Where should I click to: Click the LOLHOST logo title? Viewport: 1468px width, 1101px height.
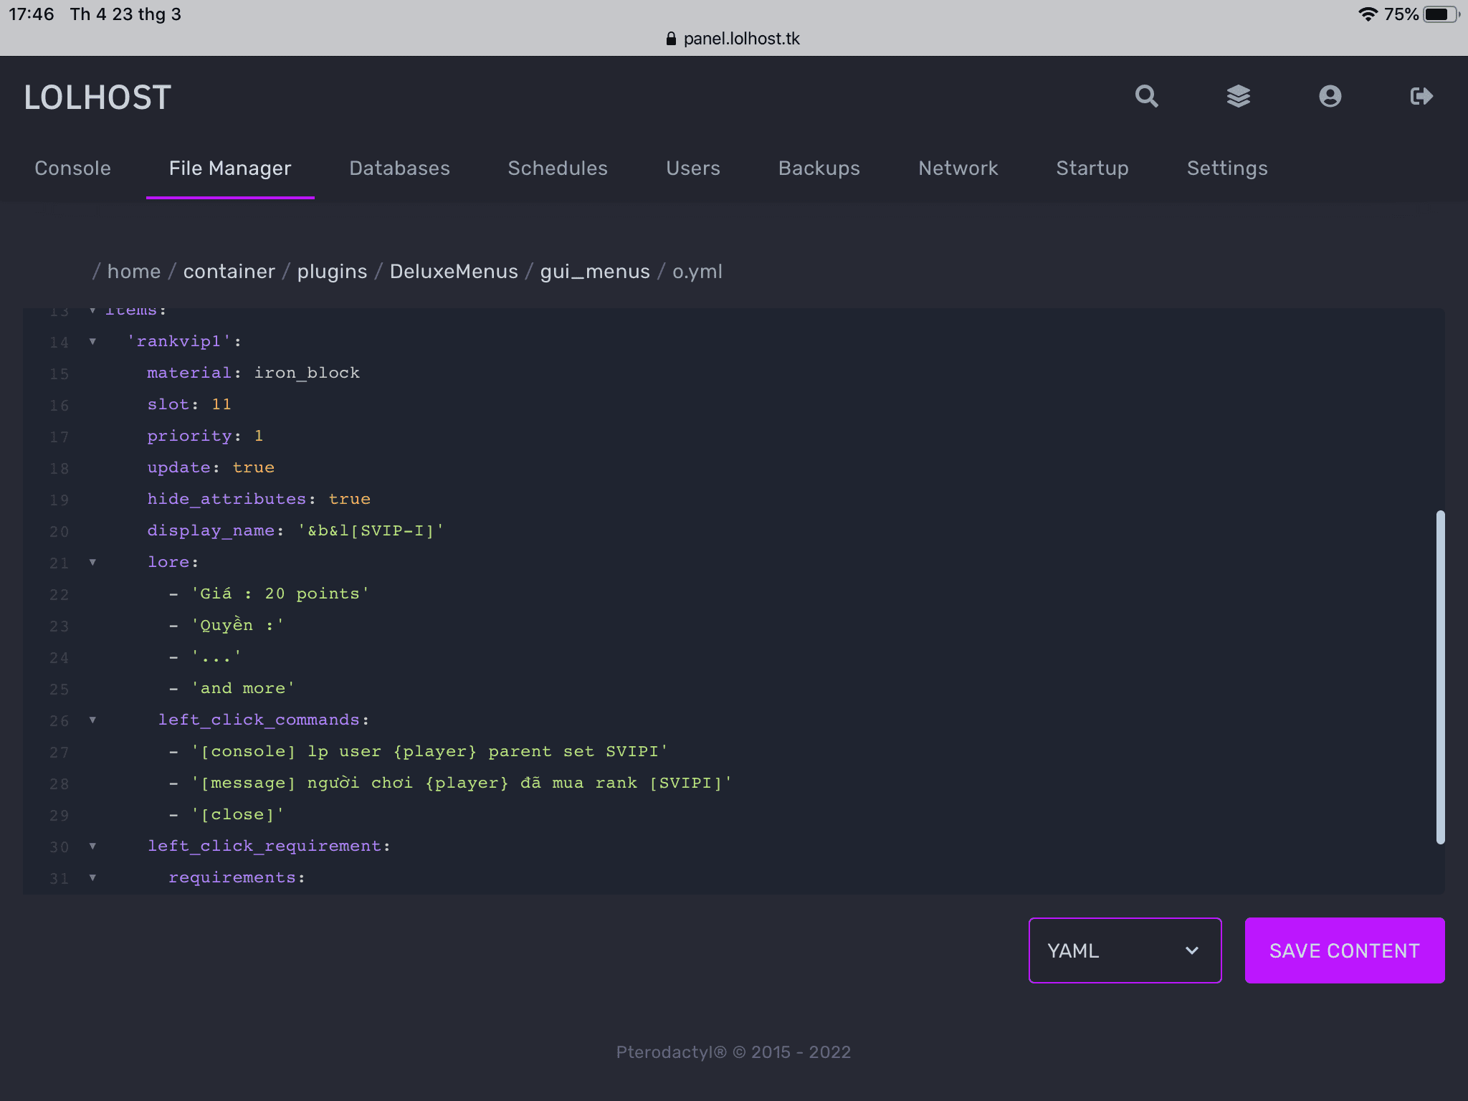(97, 97)
